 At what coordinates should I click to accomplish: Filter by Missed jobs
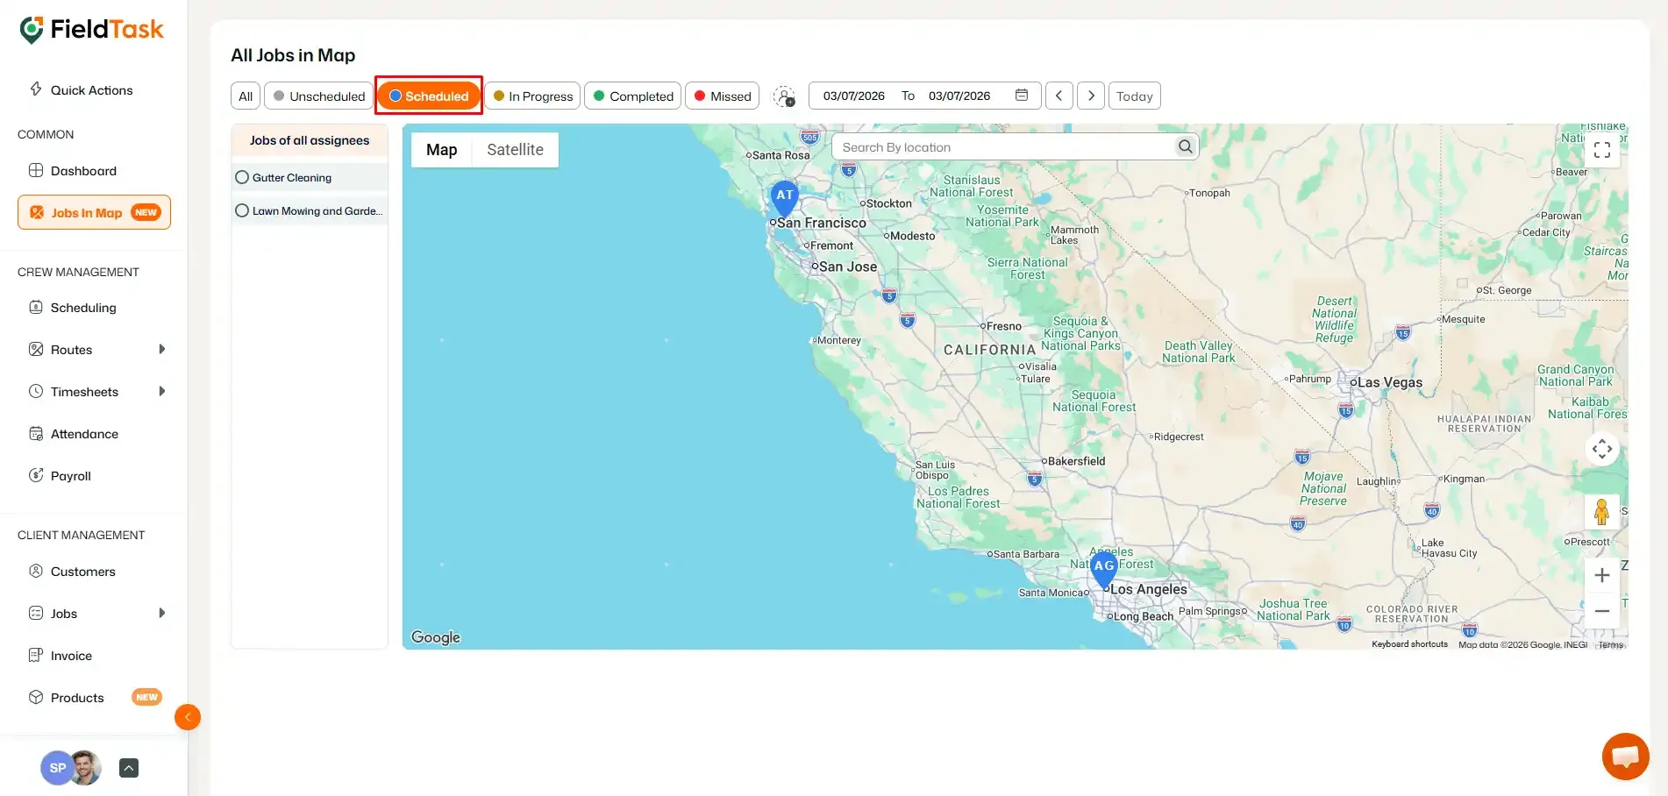(722, 96)
